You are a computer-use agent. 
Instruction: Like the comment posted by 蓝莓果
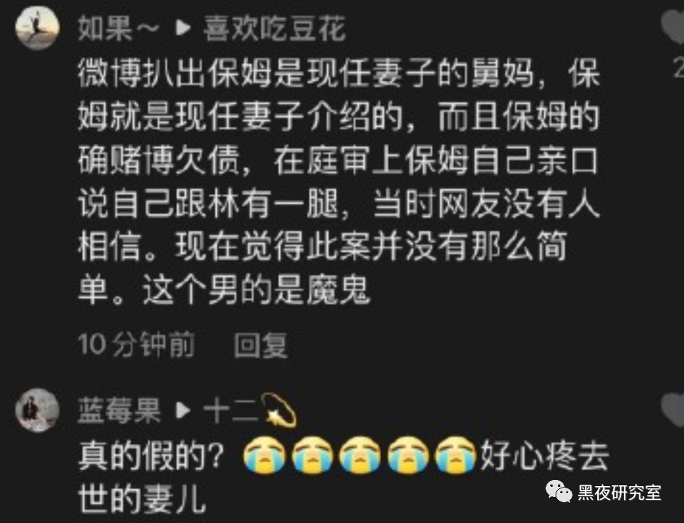pos(673,409)
